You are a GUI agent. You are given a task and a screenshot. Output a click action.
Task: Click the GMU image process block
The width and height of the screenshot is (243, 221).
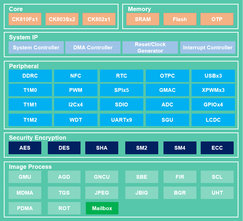coord(25,177)
